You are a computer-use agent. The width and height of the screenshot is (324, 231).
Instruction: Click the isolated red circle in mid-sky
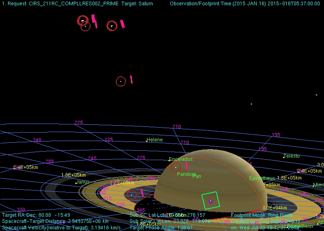[121, 81]
